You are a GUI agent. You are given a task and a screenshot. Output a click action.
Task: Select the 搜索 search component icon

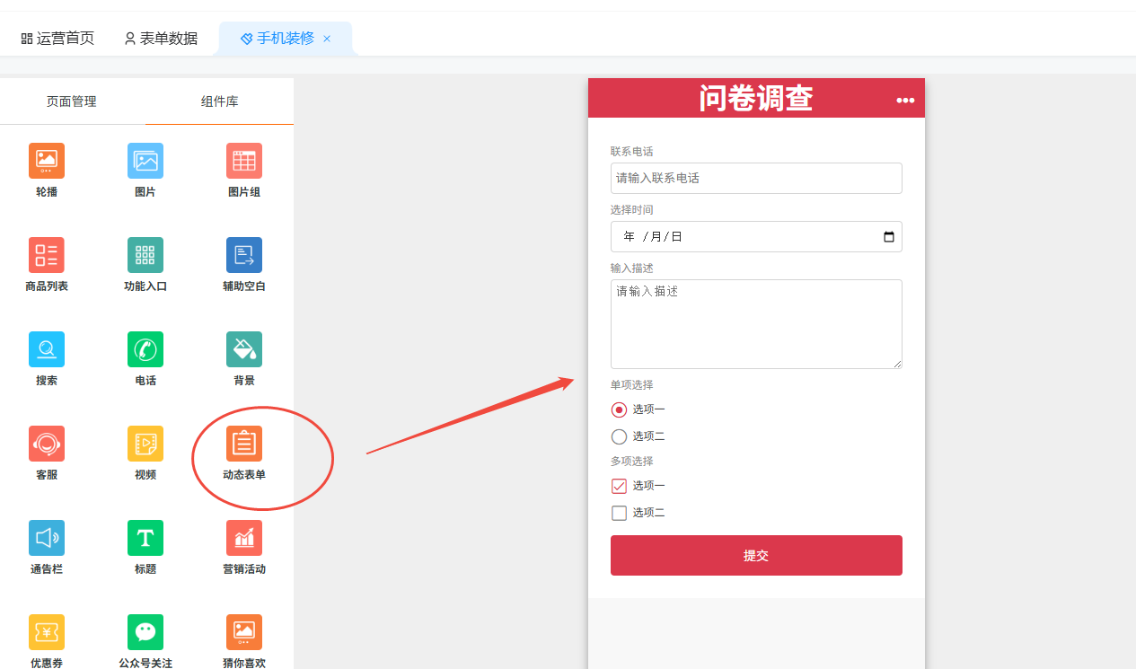(47, 350)
